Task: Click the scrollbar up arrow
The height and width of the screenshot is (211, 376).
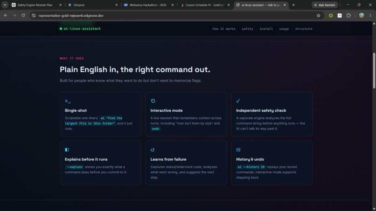Action: tap(374, 23)
